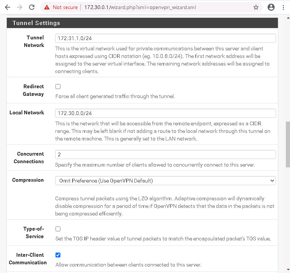The width and height of the screenshot is (290, 273).
Task: Click the Inter-Client Communication label
Action: click(28, 259)
